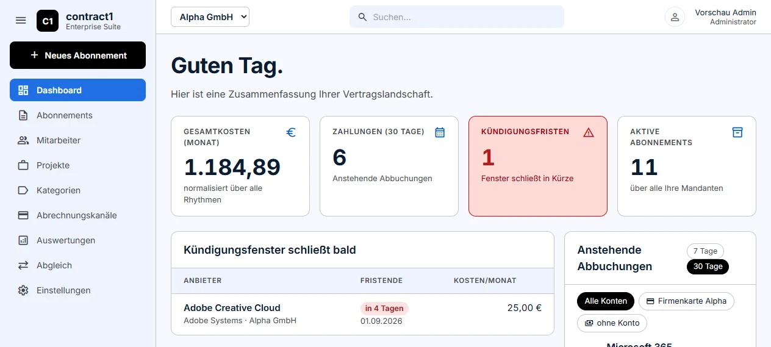Open Abrechnungskanäle page
The width and height of the screenshot is (771, 347).
tap(77, 215)
